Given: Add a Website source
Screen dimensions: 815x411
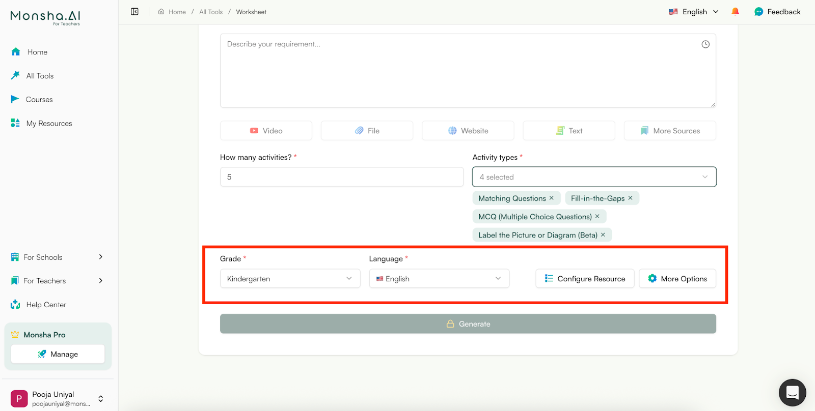Looking at the screenshot, I should (x=468, y=131).
